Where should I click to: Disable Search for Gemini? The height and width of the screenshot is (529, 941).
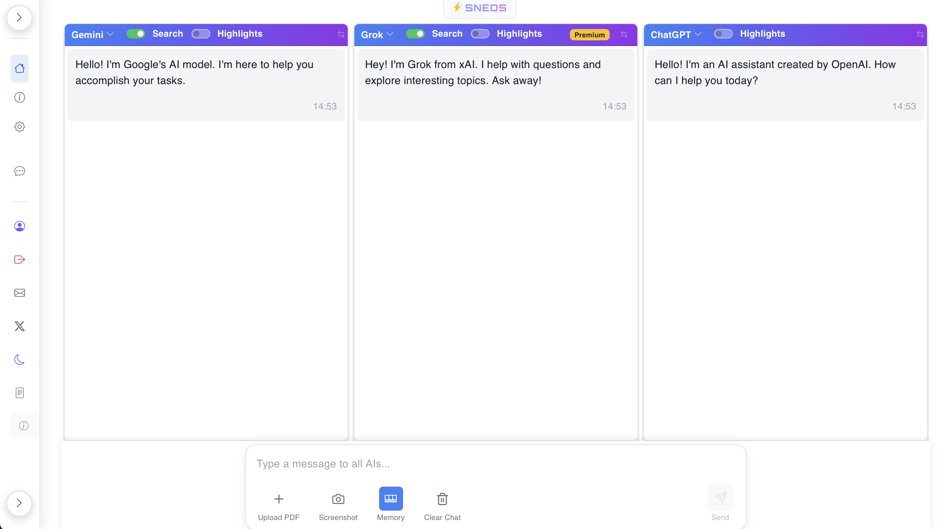135,34
